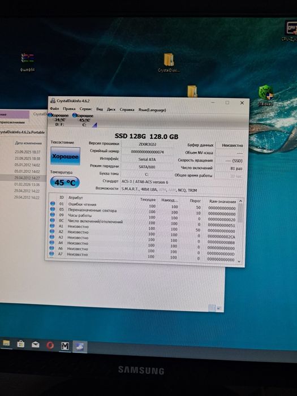Click status icon for 05 Переназначенные сектора
The image size is (297, 396).
coord(53,209)
